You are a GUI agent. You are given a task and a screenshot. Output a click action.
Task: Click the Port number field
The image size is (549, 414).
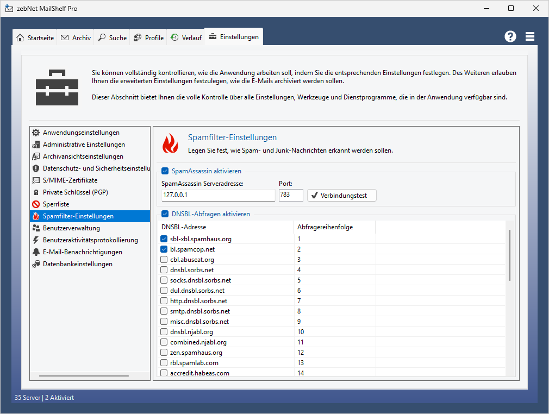[x=290, y=195]
